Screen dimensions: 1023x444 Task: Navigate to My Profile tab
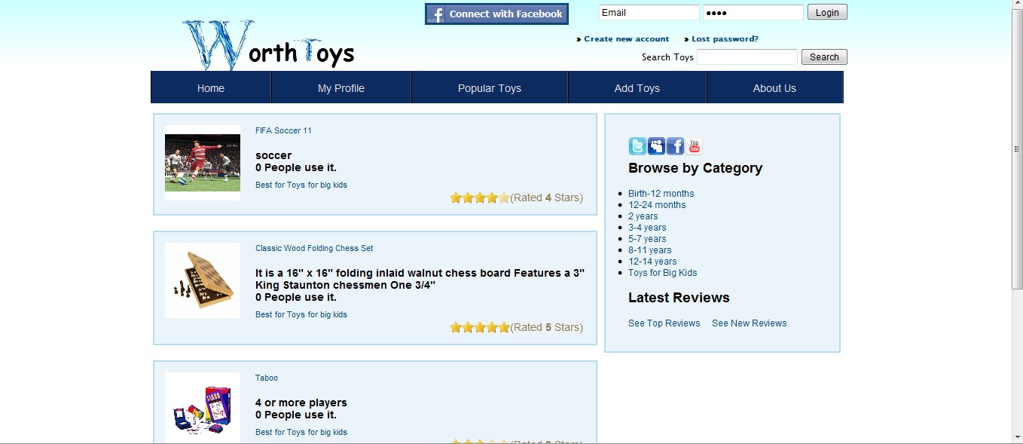point(340,88)
